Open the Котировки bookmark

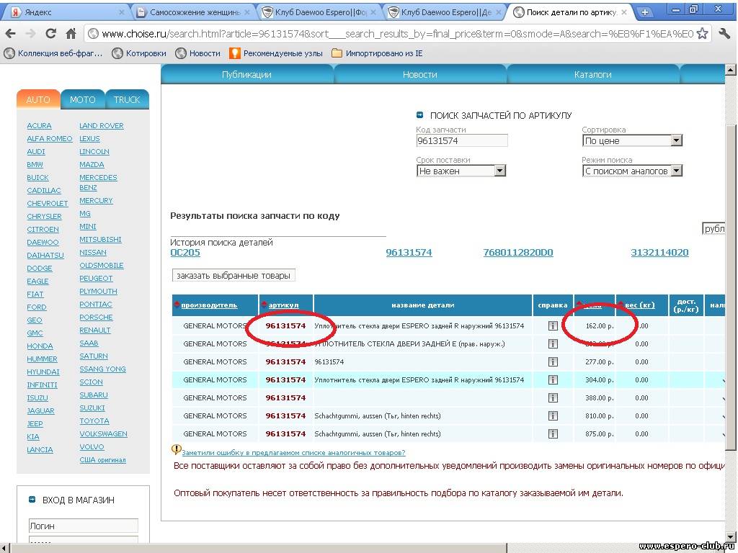tap(139, 53)
